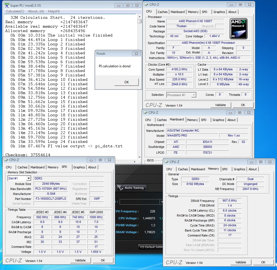Click Super PI scrollbar up arrow
Screen dimensions: 277x270
pyautogui.click(x=140, y=17)
